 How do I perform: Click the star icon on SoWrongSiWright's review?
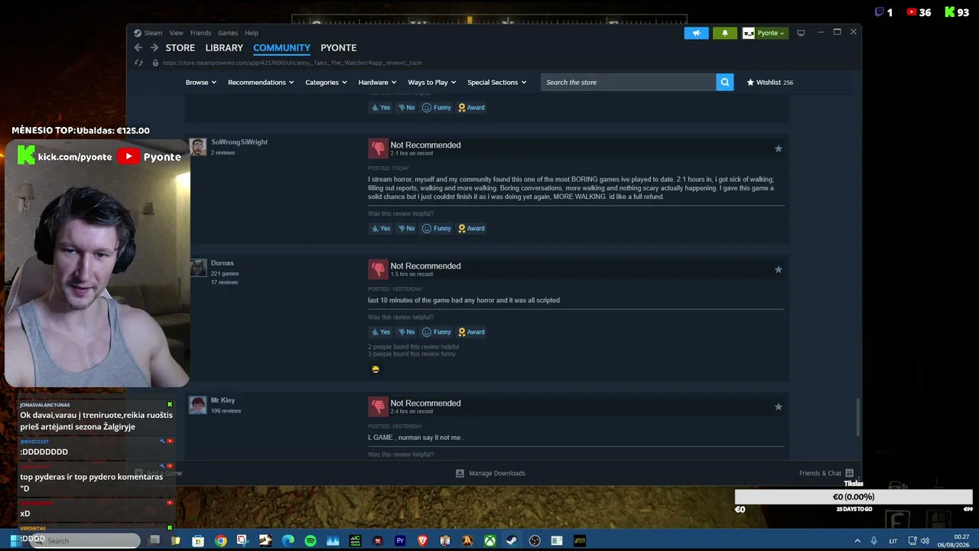coord(778,148)
